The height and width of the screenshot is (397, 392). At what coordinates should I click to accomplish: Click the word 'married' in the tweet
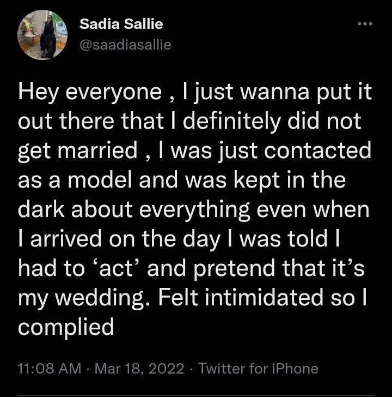[x=97, y=151]
